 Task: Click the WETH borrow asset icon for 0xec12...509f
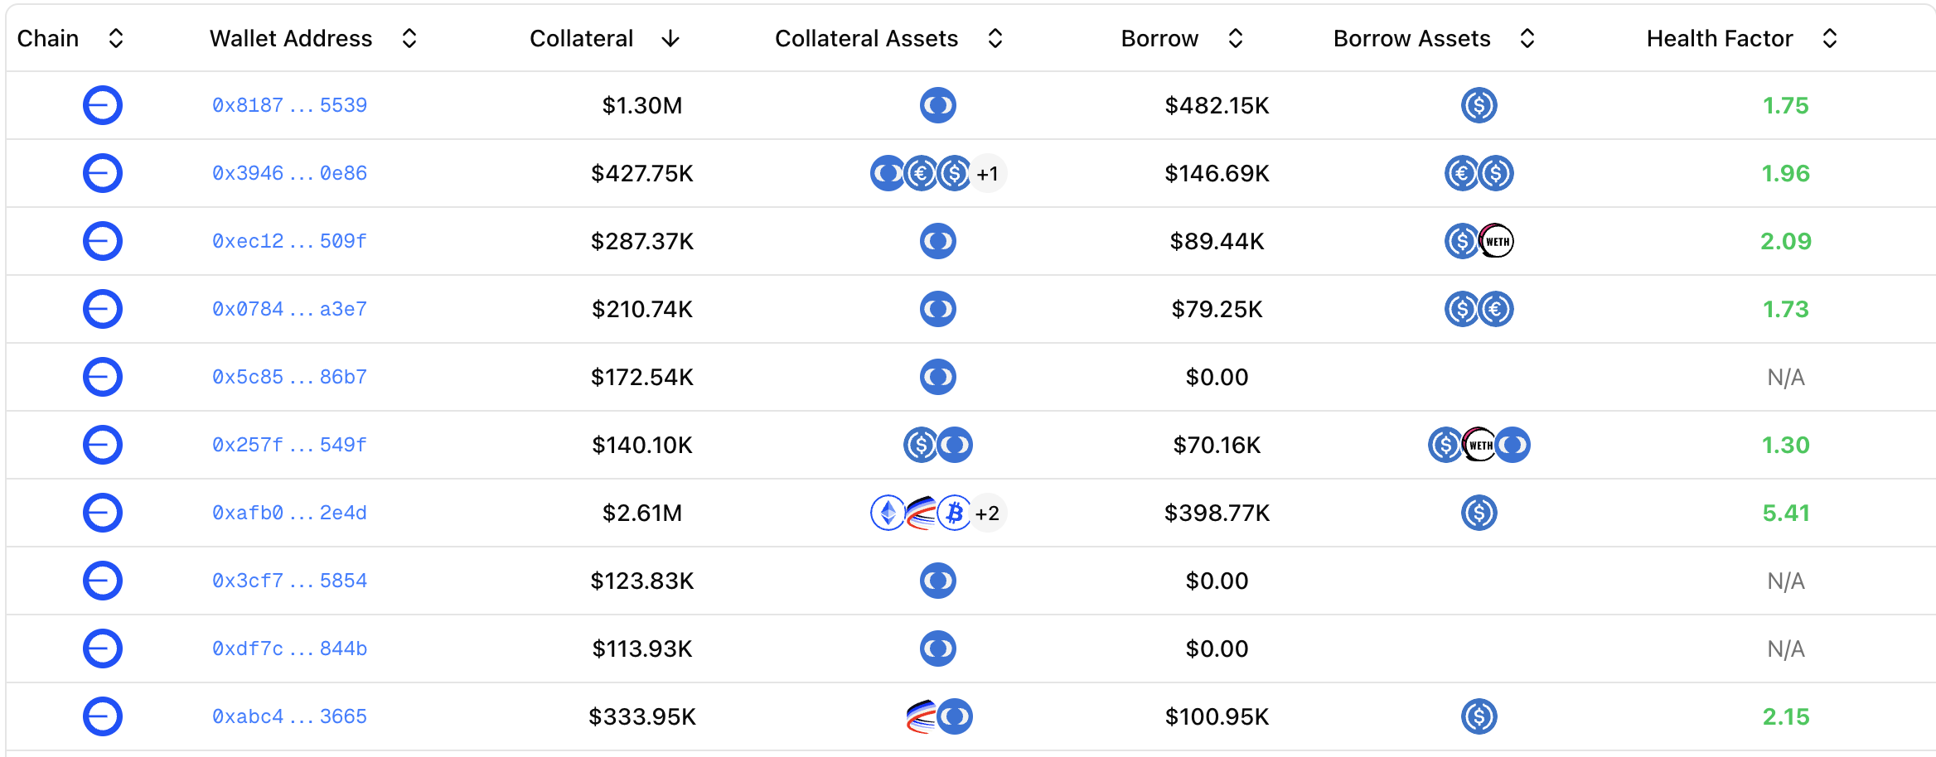pos(1497,241)
